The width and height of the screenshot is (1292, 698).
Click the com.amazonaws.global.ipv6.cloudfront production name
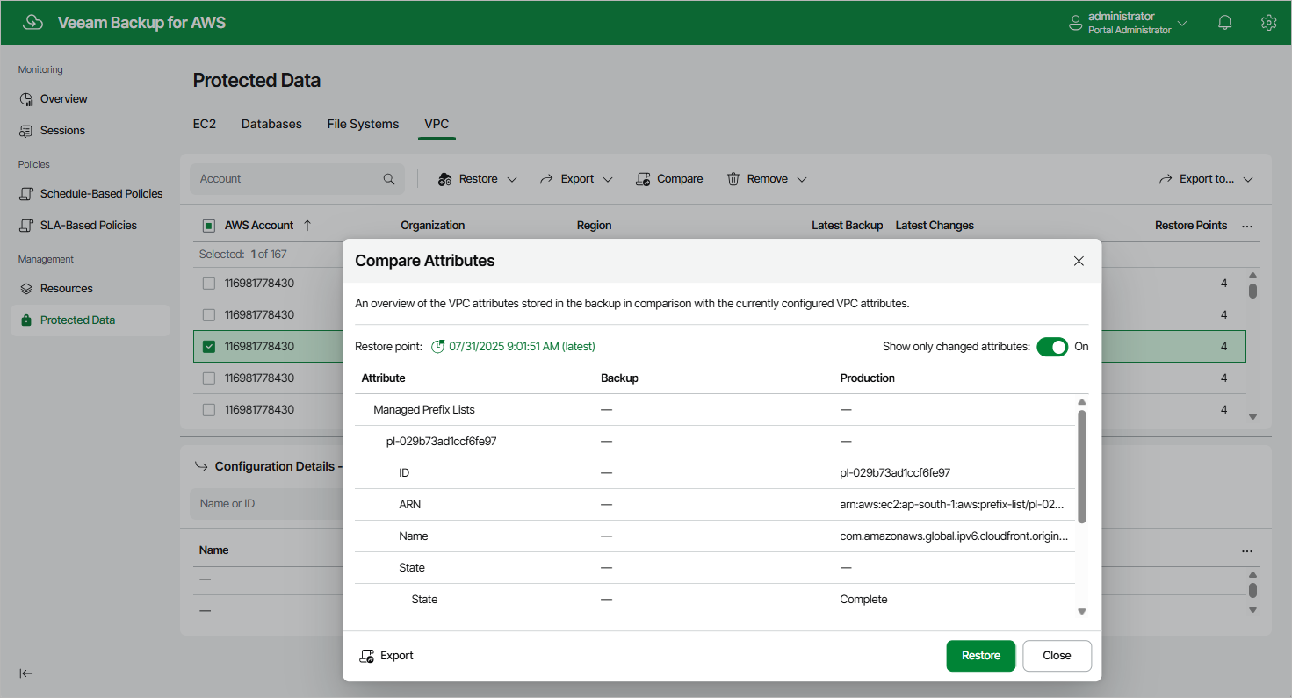954,536
